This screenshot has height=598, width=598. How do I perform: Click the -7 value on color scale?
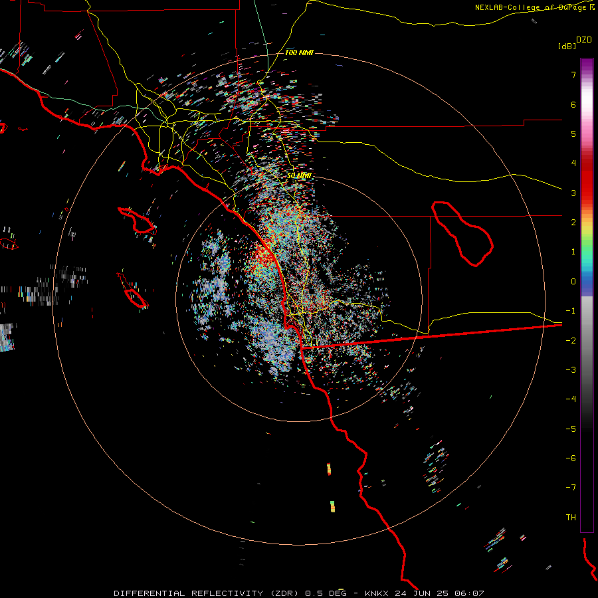pyautogui.click(x=571, y=488)
